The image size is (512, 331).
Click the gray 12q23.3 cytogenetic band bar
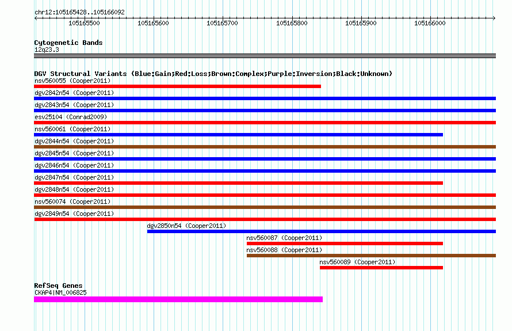point(265,56)
